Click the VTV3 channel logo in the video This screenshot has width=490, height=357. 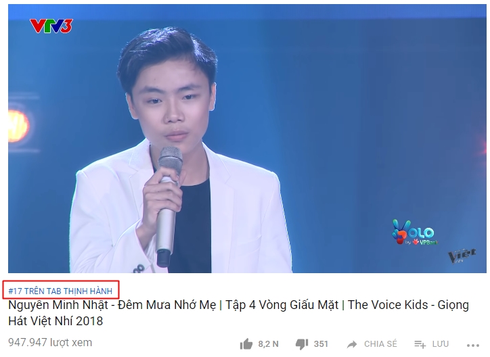pos(51,26)
